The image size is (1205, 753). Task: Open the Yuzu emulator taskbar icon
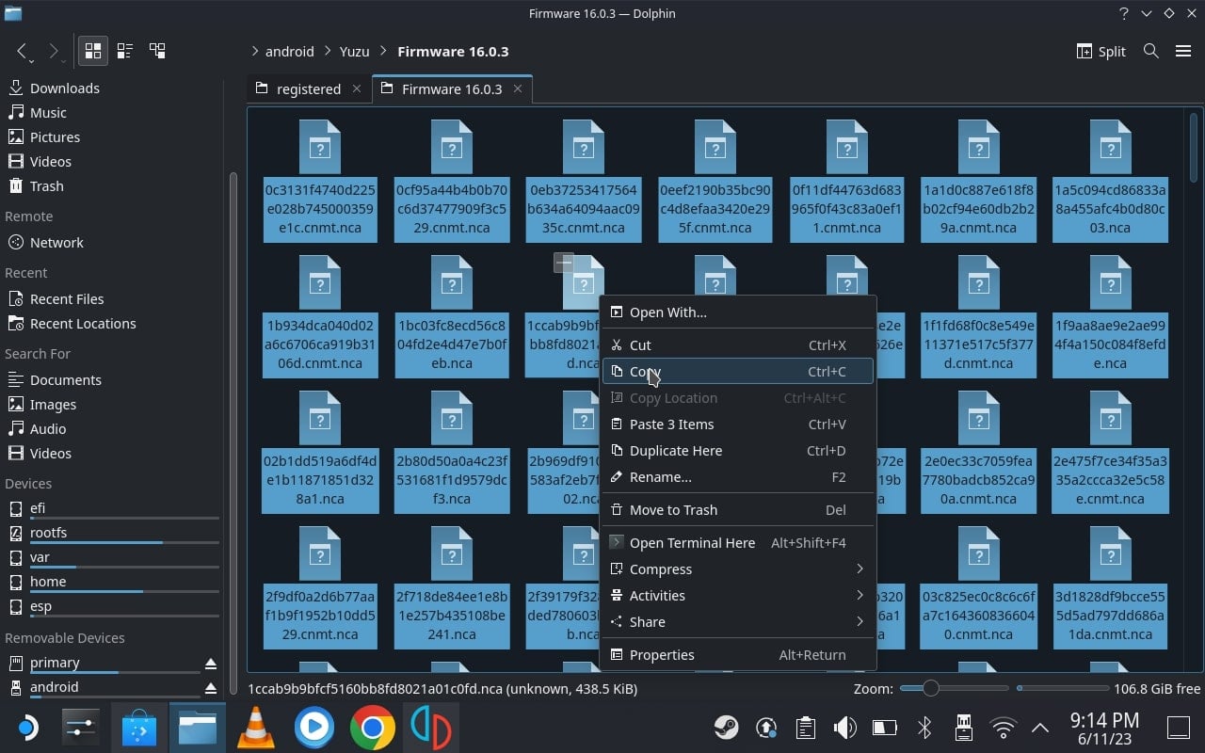click(x=430, y=728)
